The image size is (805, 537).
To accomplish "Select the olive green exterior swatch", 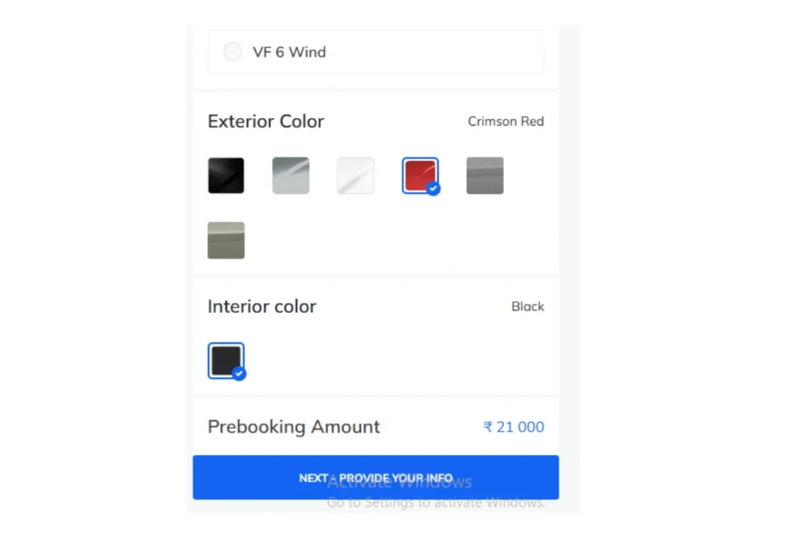I will 226,241.
